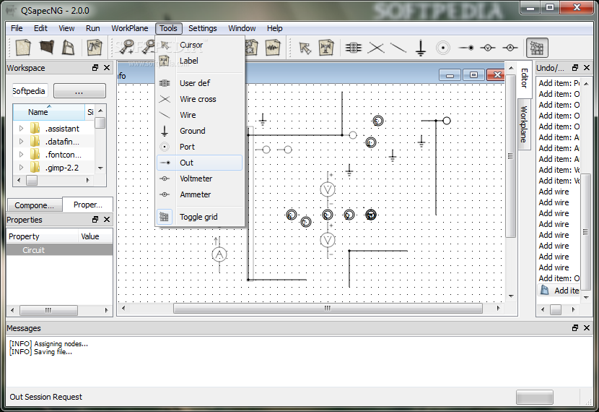Open the Settings menu
The image size is (599, 412).
(x=203, y=28)
